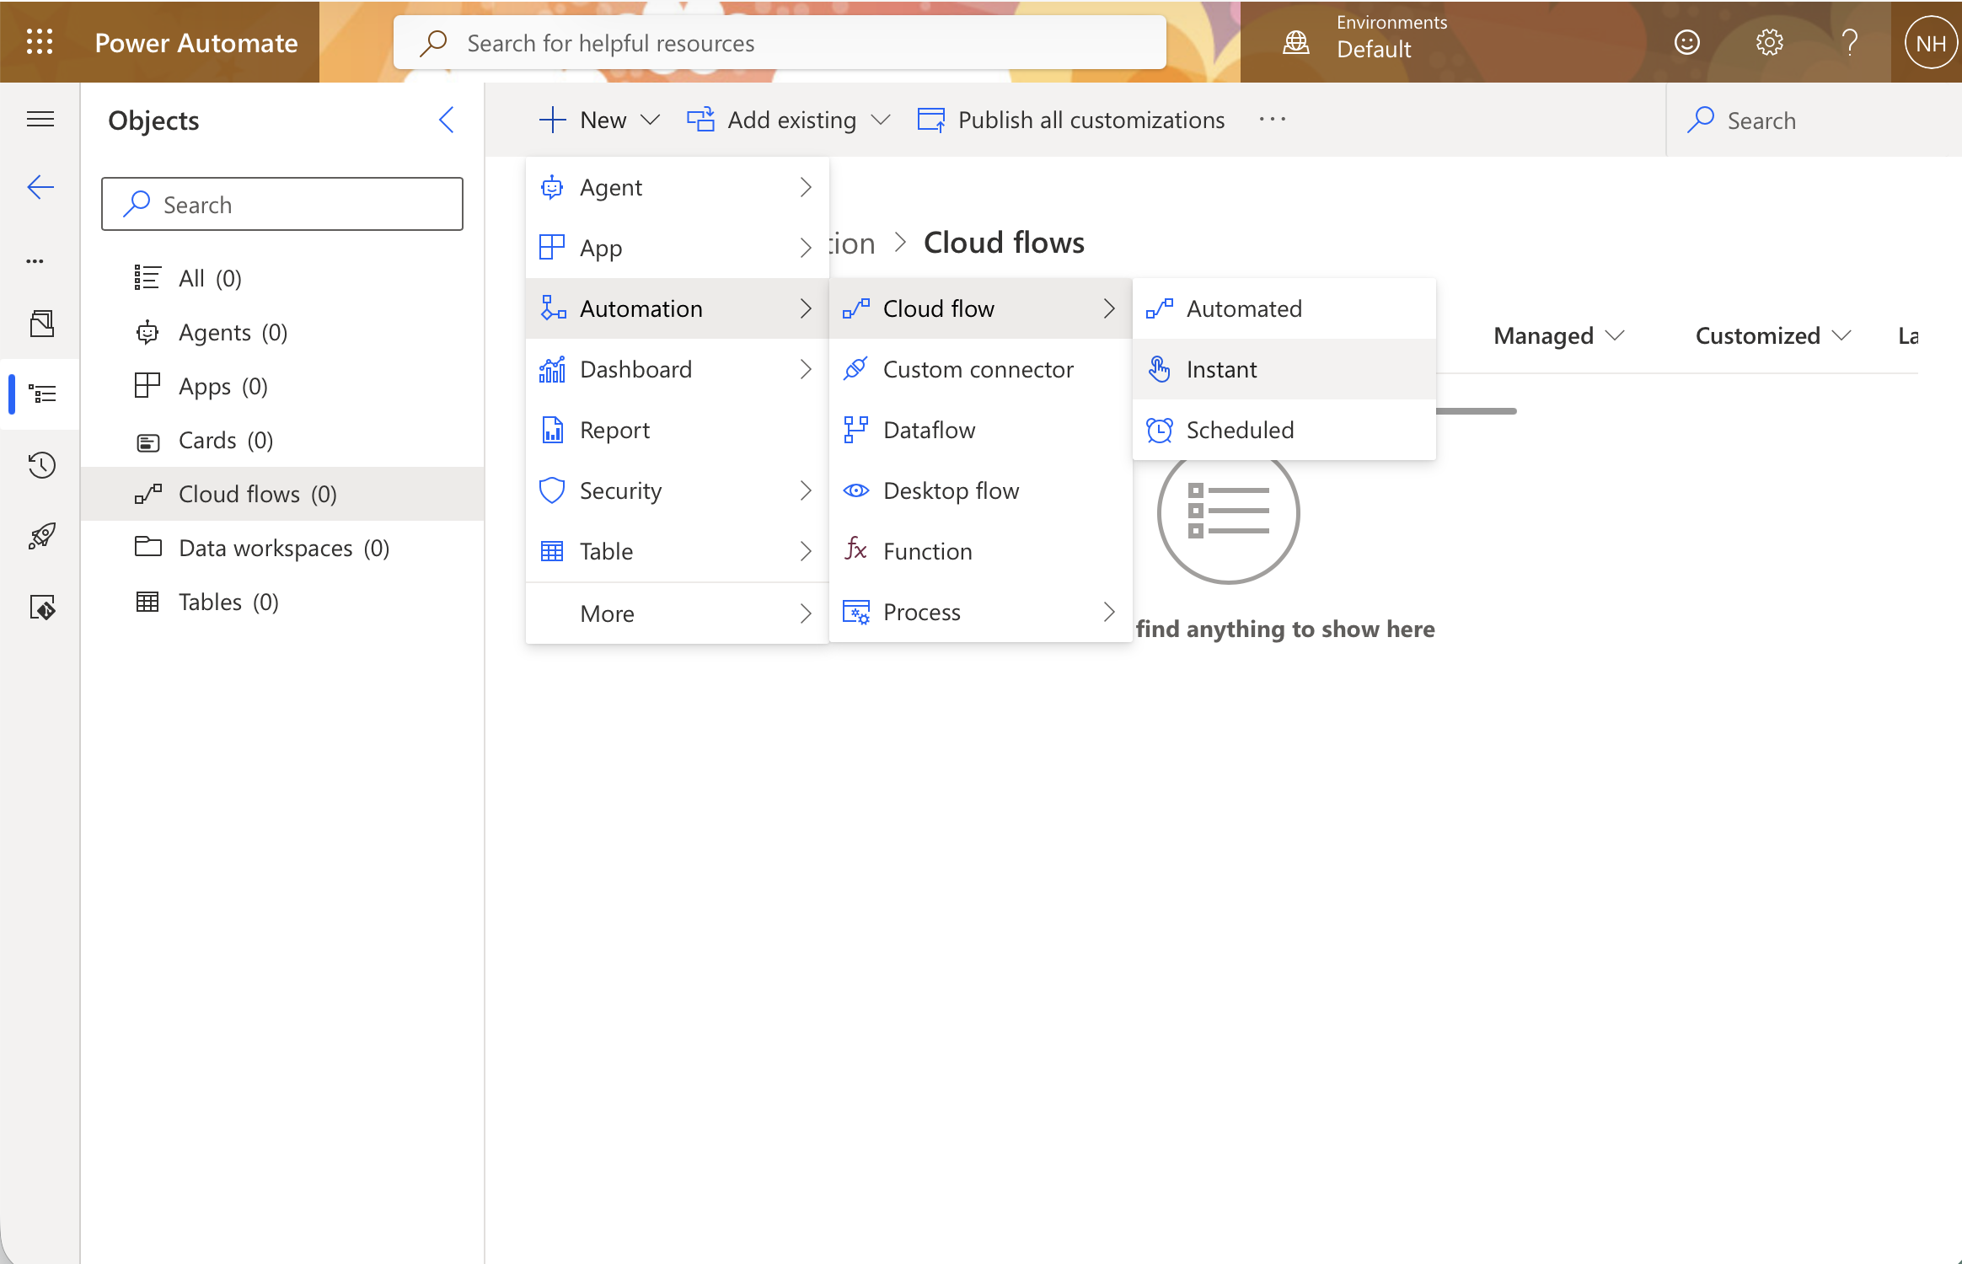
Task: Select Data workspaces (0) in Objects tree
Action: pos(282,548)
